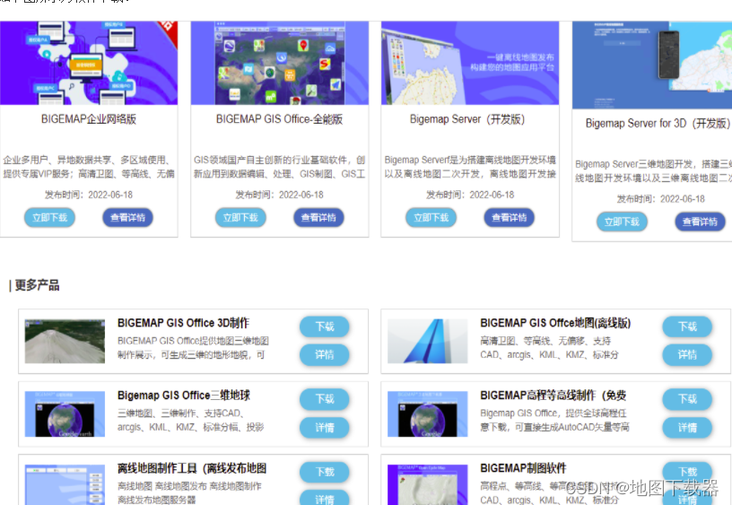Click 查看详情 for BIGEMAP企业网络版
The image size is (732, 505).
(x=128, y=217)
